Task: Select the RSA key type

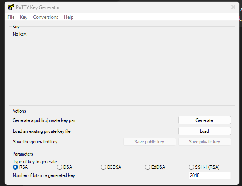Action: [20, 167]
